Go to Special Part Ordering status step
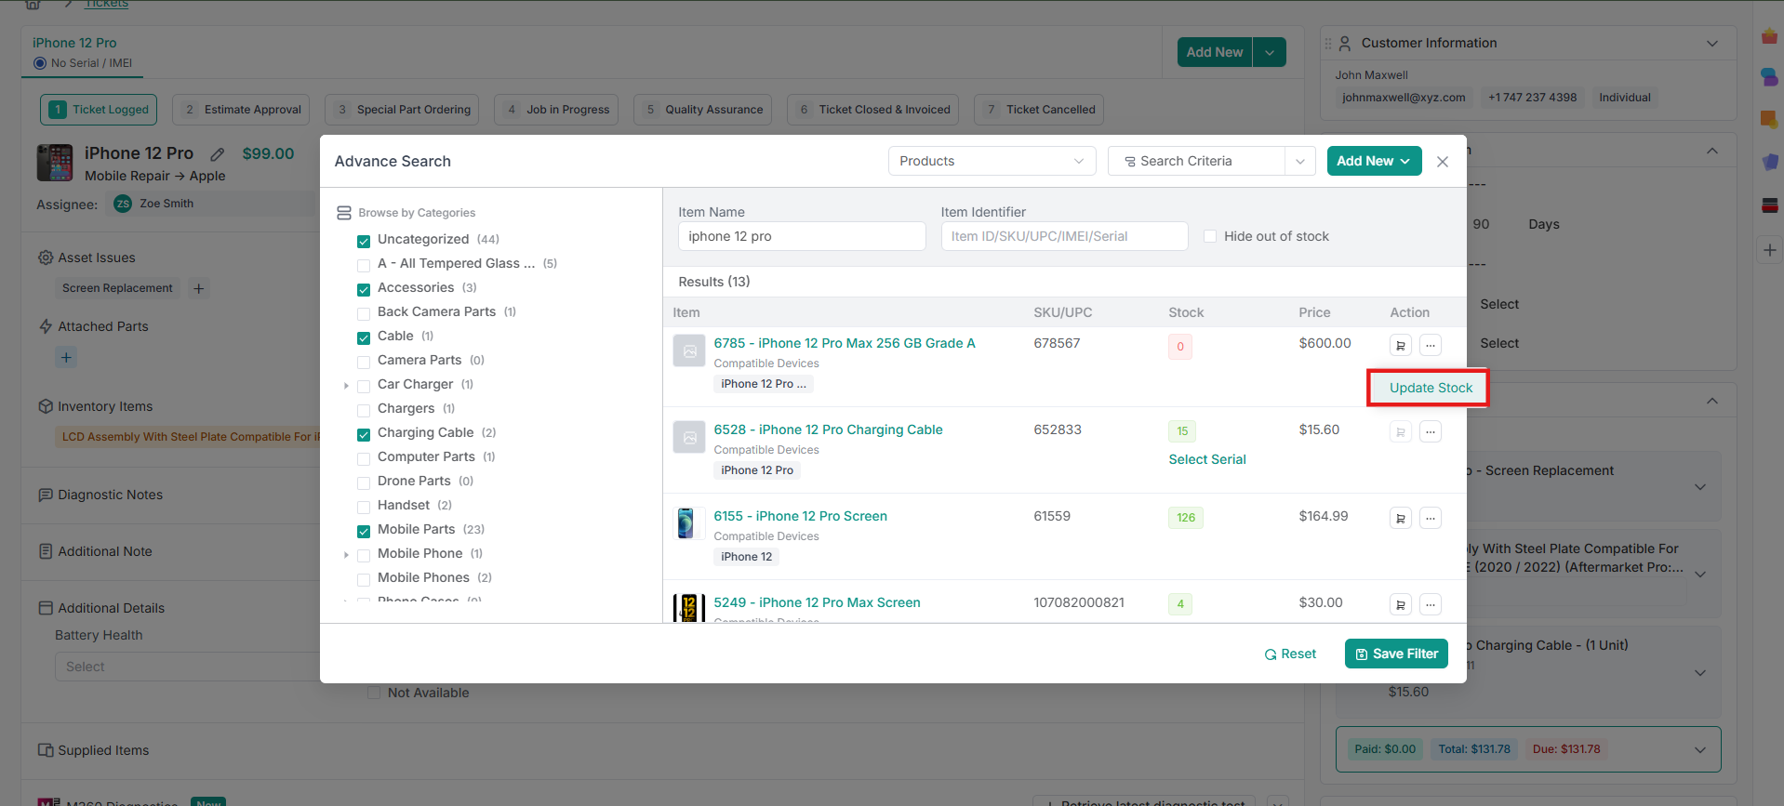Screen dimensions: 1784x806 click(x=402, y=110)
